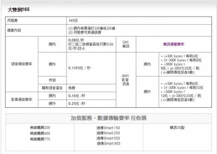Select 無線飆網775 data plan
Screen dimensions: 217x154
point(40,139)
